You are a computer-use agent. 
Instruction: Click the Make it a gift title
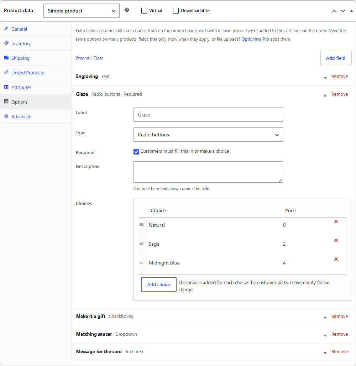[90, 316]
